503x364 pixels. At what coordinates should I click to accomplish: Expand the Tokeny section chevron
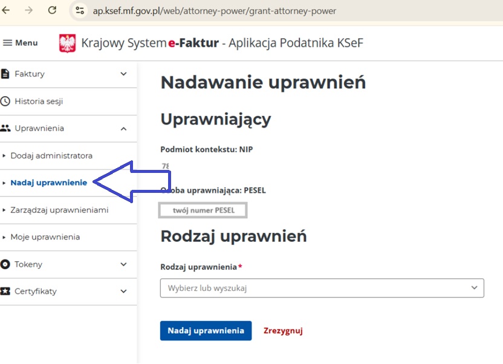(x=123, y=264)
